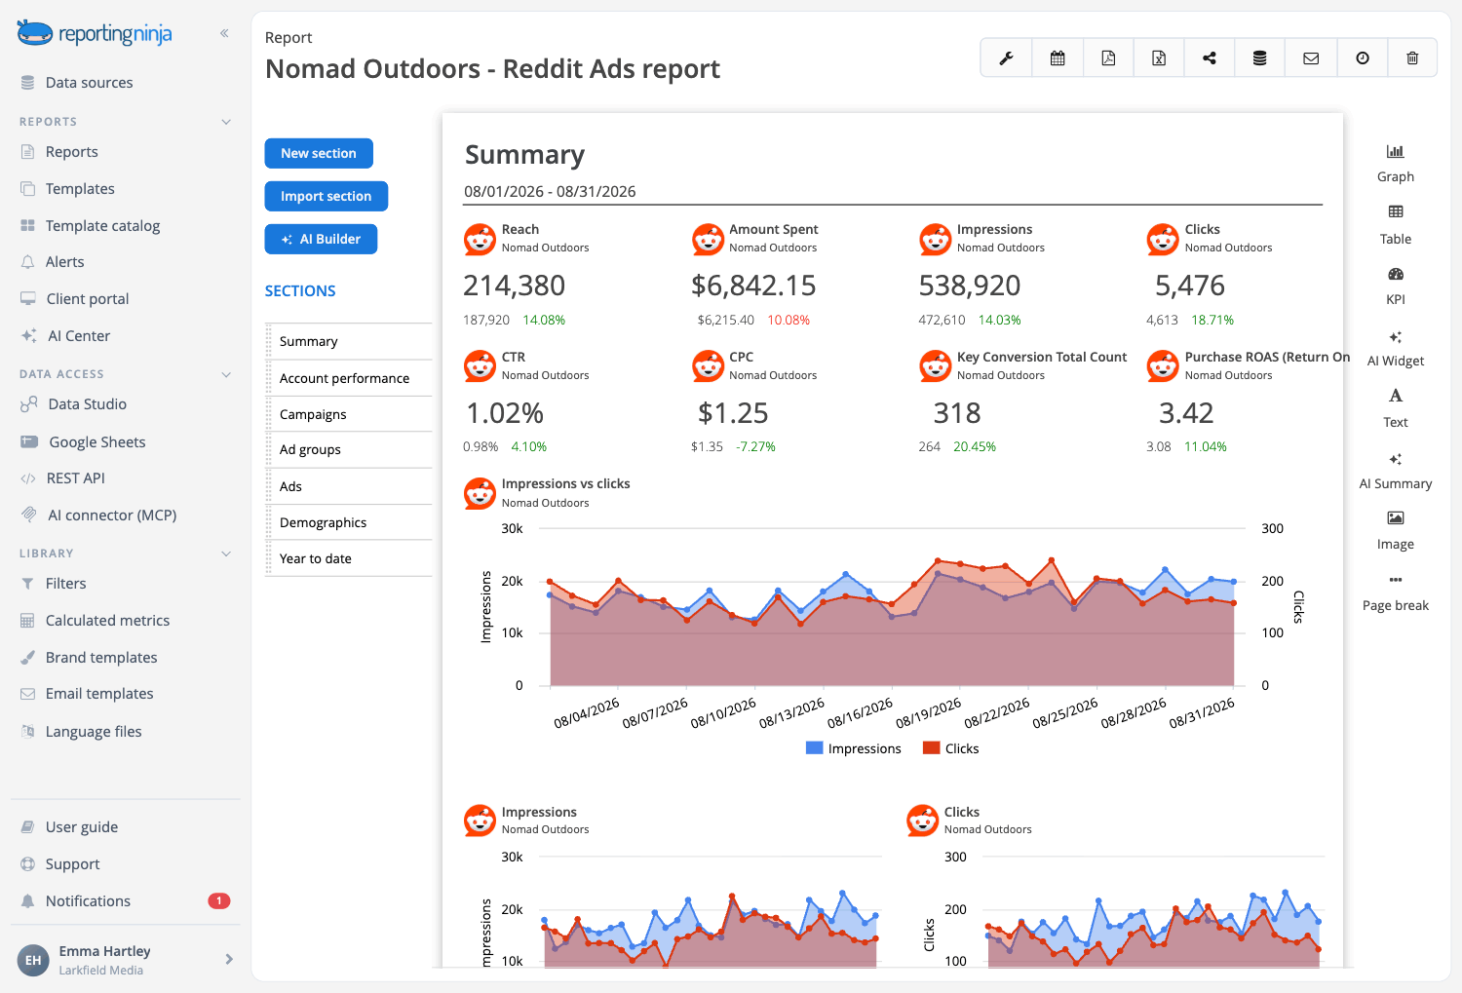Open Reports in sidebar
Viewport: 1462px width, 993px height.
tap(71, 152)
